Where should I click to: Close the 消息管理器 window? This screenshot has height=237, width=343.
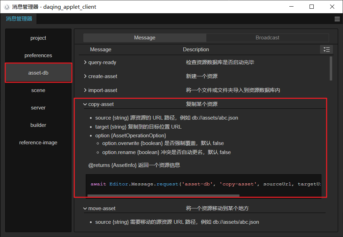point(332,7)
